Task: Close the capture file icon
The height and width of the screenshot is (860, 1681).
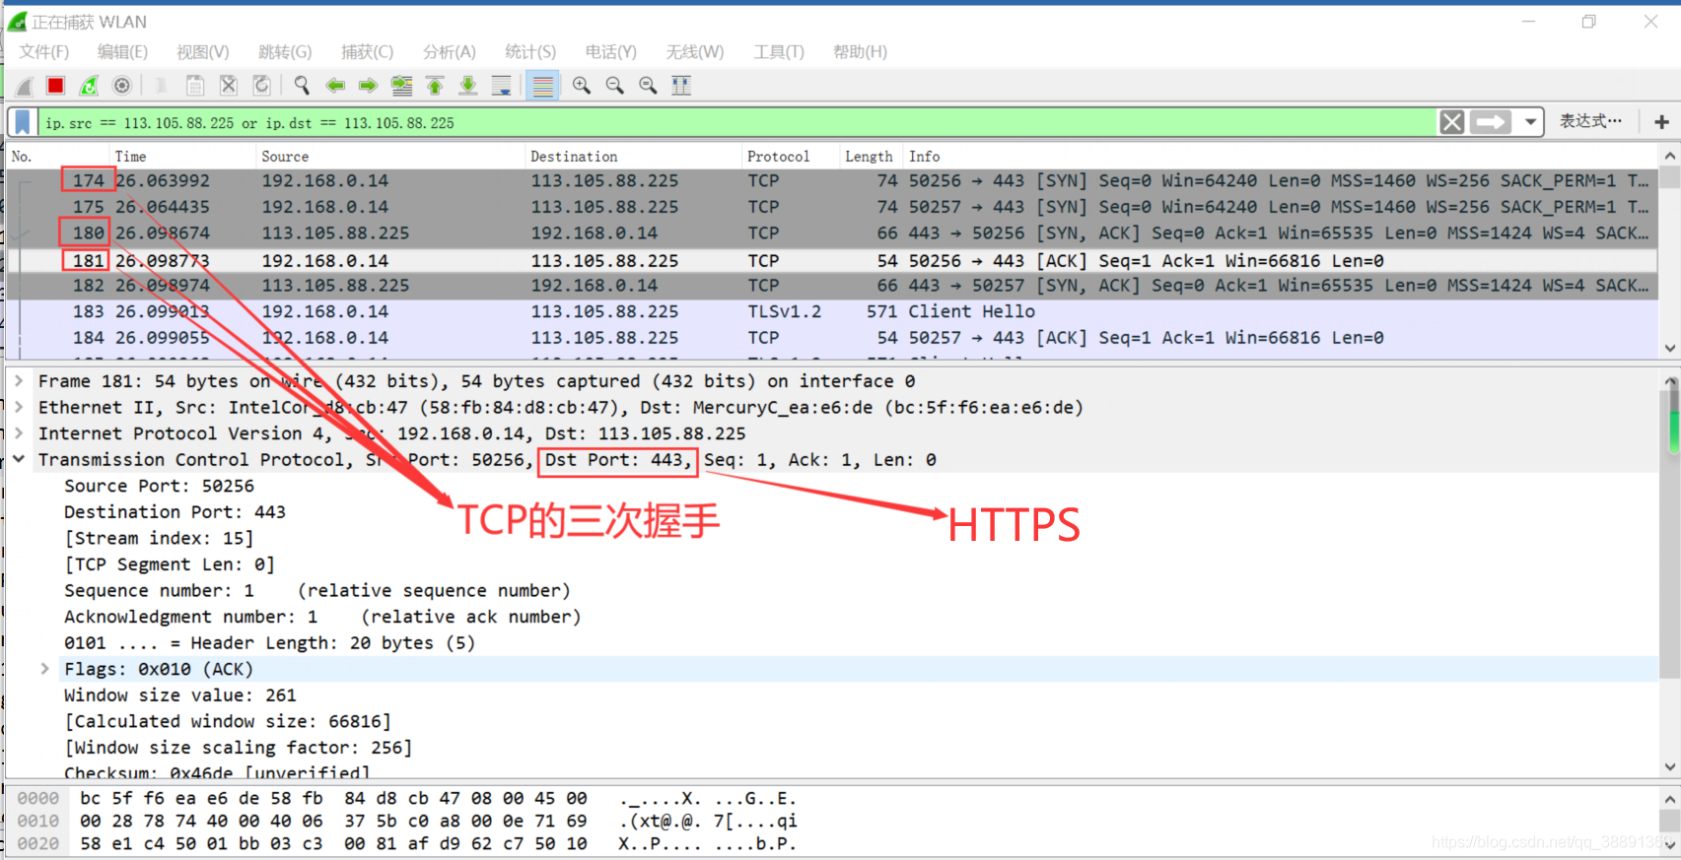Action: (x=229, y=86)
